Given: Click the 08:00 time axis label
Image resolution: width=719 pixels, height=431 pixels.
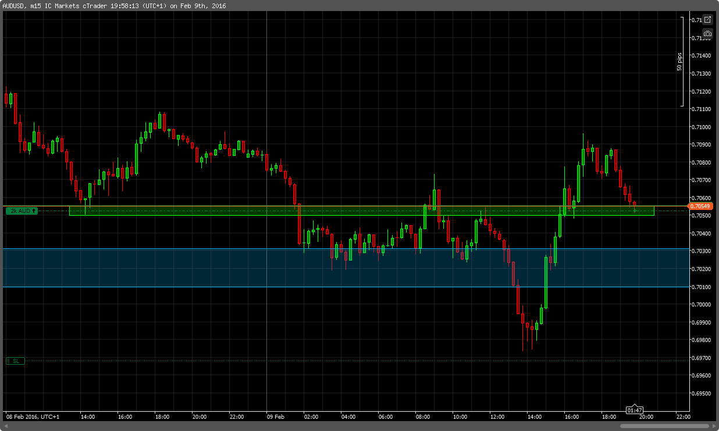Looking at the screenshot, I should [x=423, y=417].
